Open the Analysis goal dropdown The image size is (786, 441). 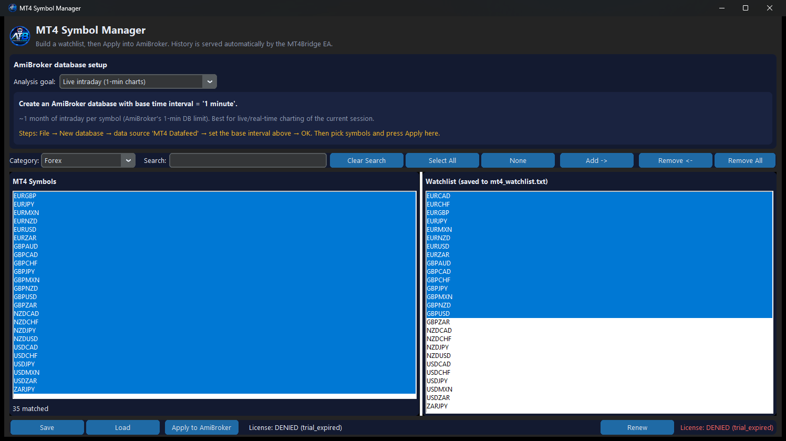coord(138,81)
